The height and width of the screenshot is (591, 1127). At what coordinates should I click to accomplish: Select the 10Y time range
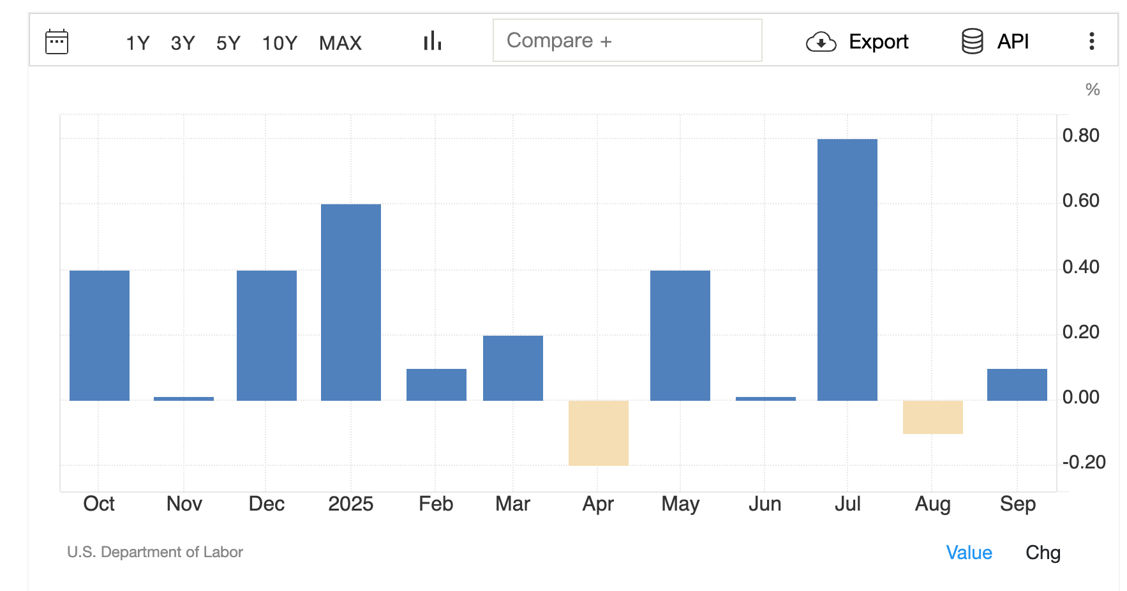(x=279, y=43)
